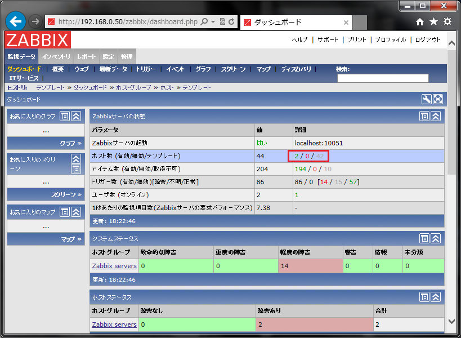Click the 検索 search input field
Image resolution: width=461 pixels, height=338 pixels.
(383, 78)
